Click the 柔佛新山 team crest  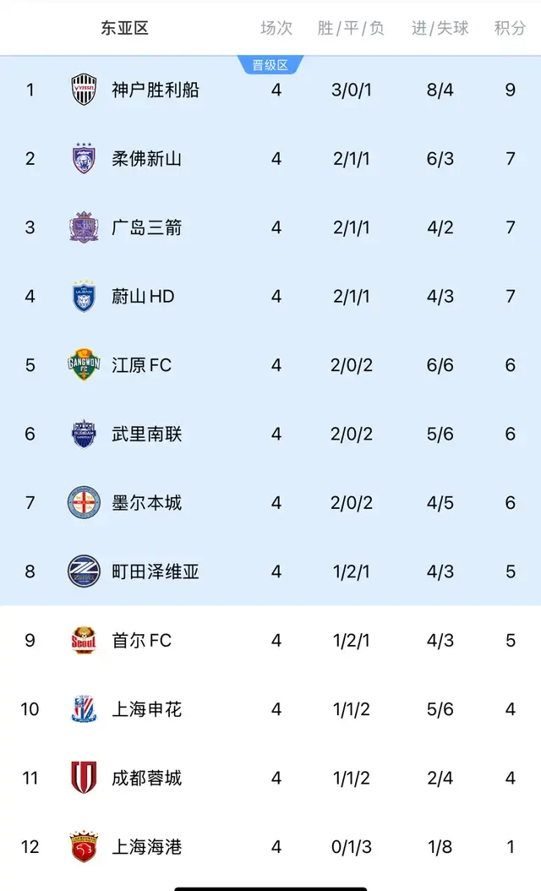(84, 159)
